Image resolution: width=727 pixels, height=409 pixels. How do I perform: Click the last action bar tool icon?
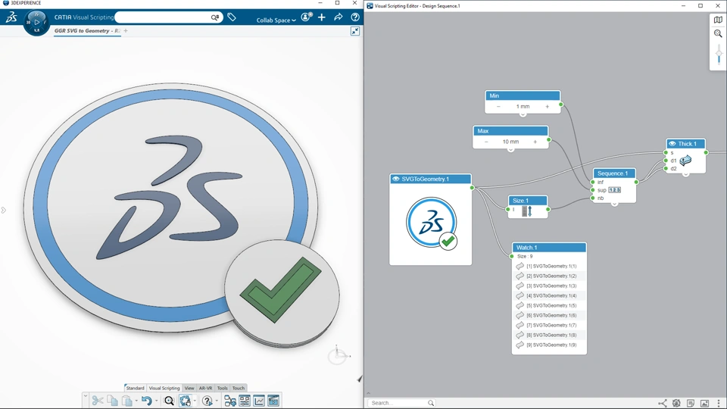coord(273,401)
